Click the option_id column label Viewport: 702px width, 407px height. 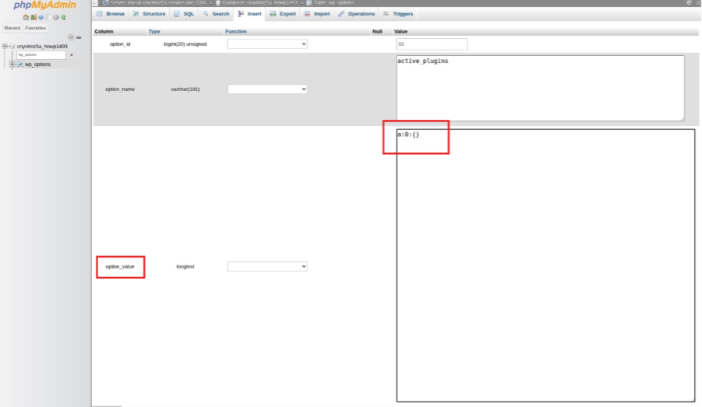point(120,44)
